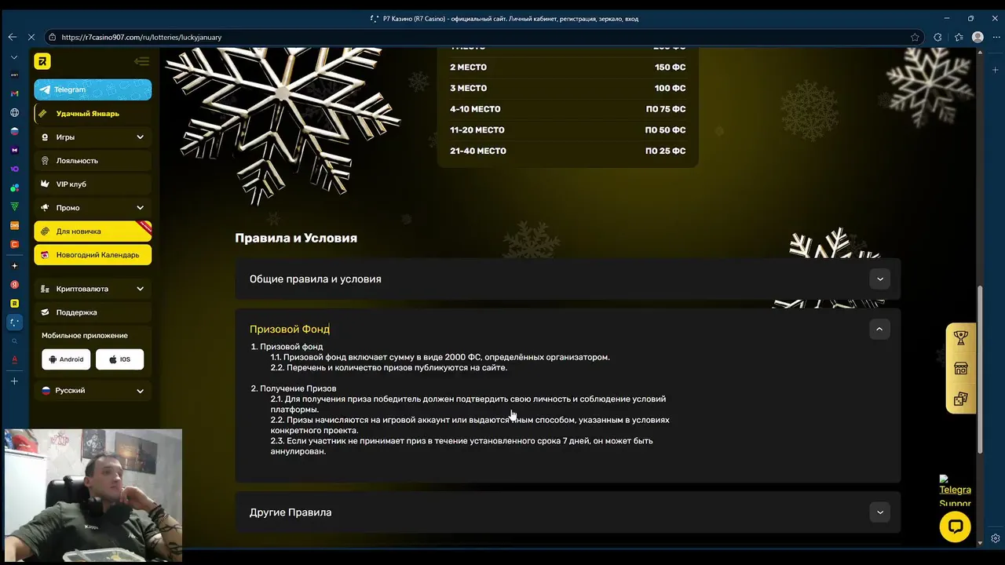The height and width of the screenshot is (565, 1005).
Task: Select the 3 МЕСТО prize row
Action: (x=568, y=88)
